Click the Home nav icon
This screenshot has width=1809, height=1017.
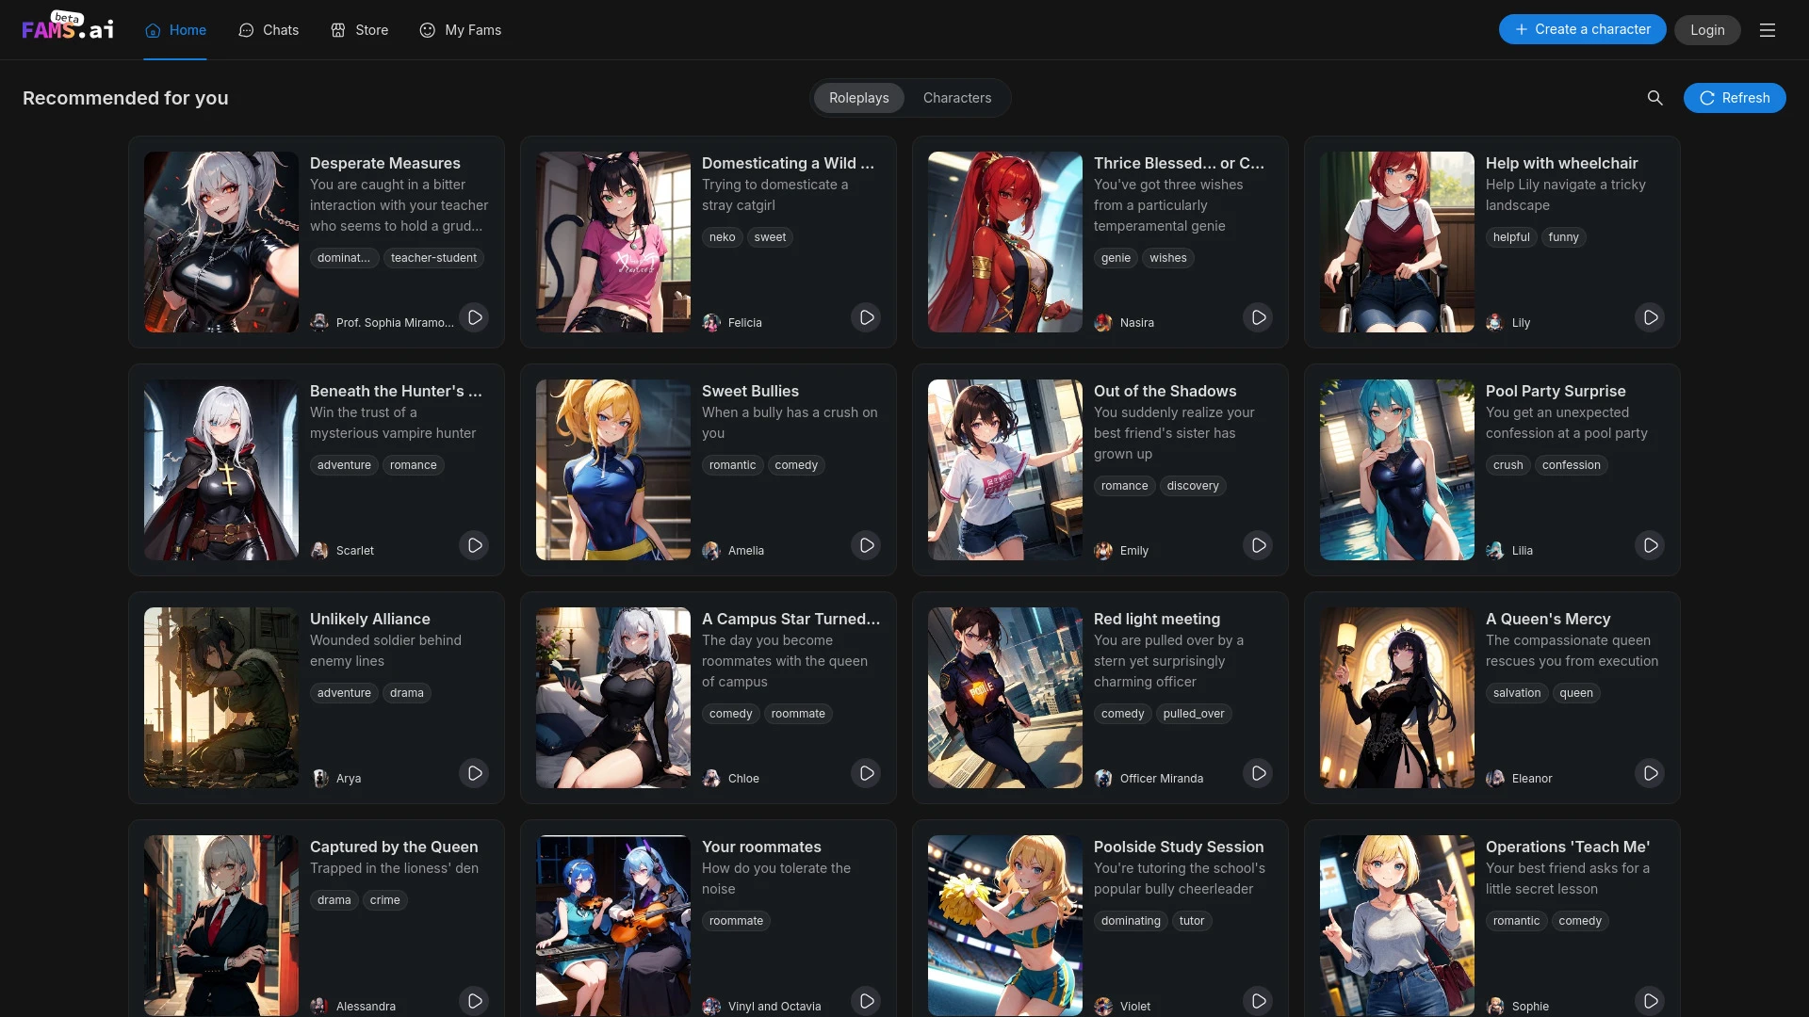[x=153, y=30]
